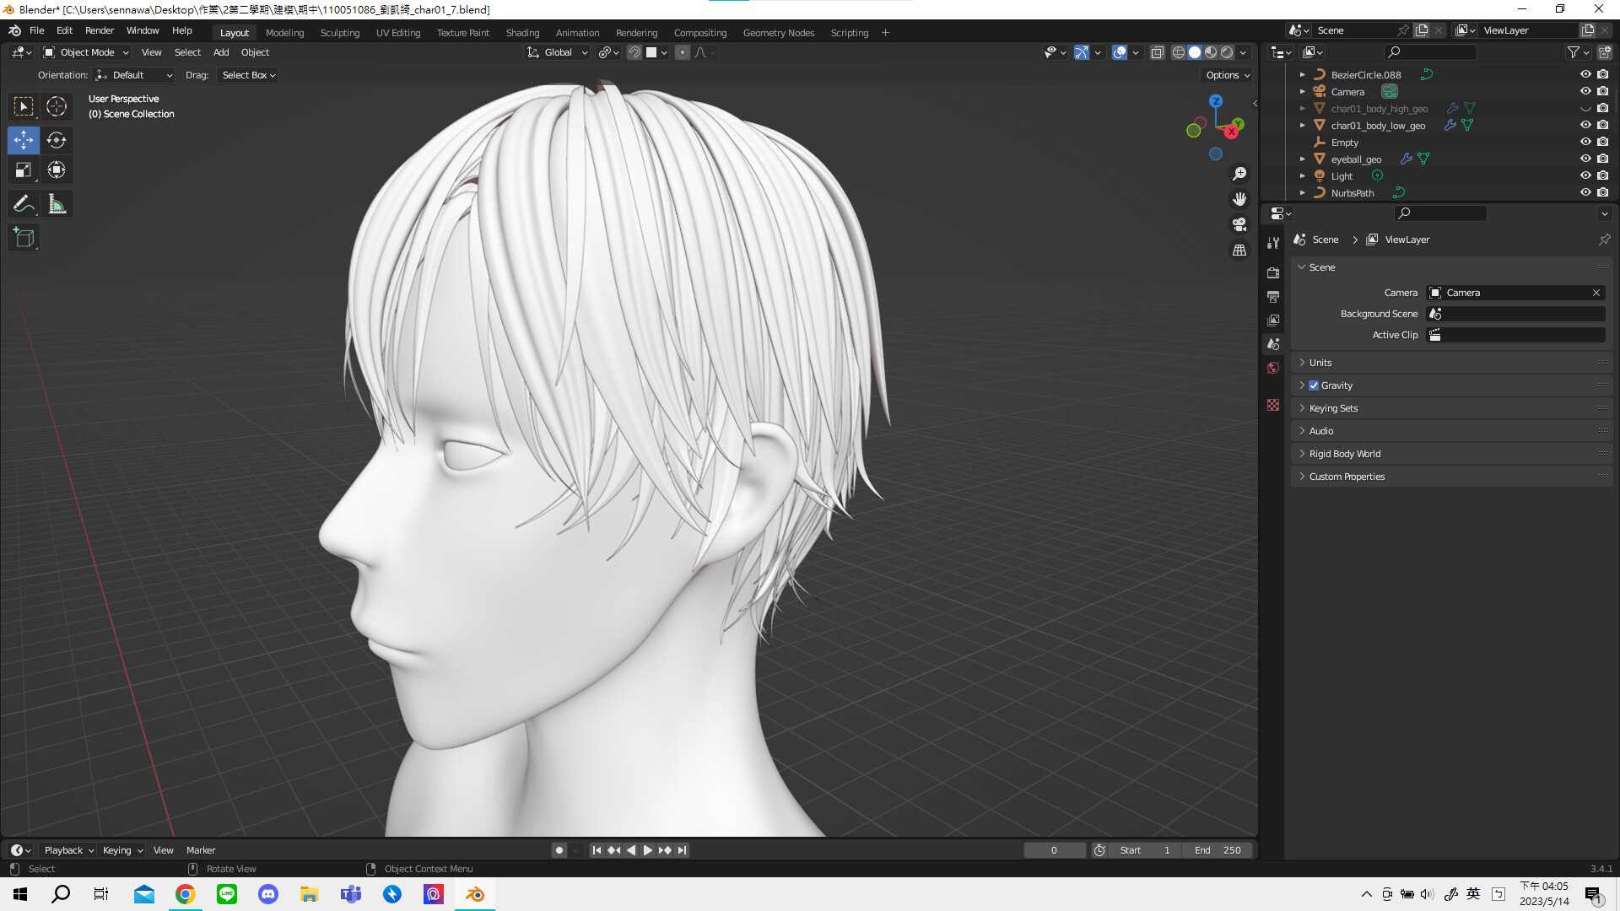The image size is (1620, 911).
Task: Uncheck the Gravity checkbox
Action: click(x=1313, y=385)
